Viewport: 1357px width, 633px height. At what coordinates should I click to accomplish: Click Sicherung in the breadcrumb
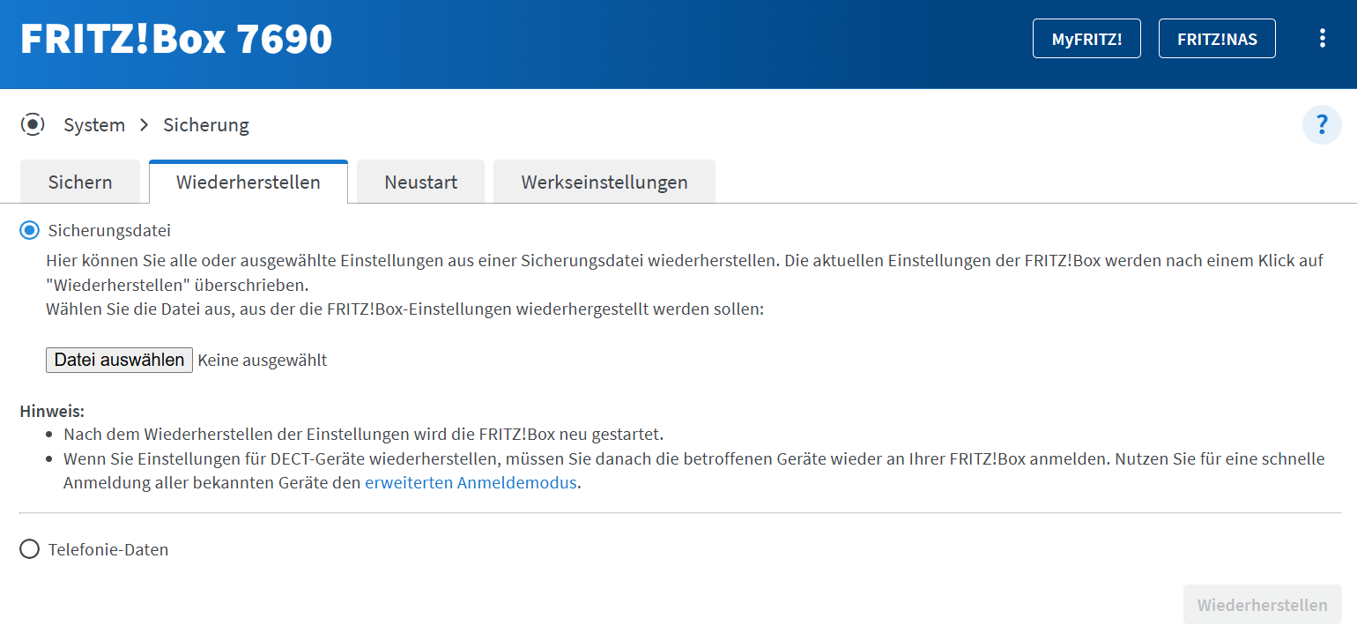[x=206, y=125]
